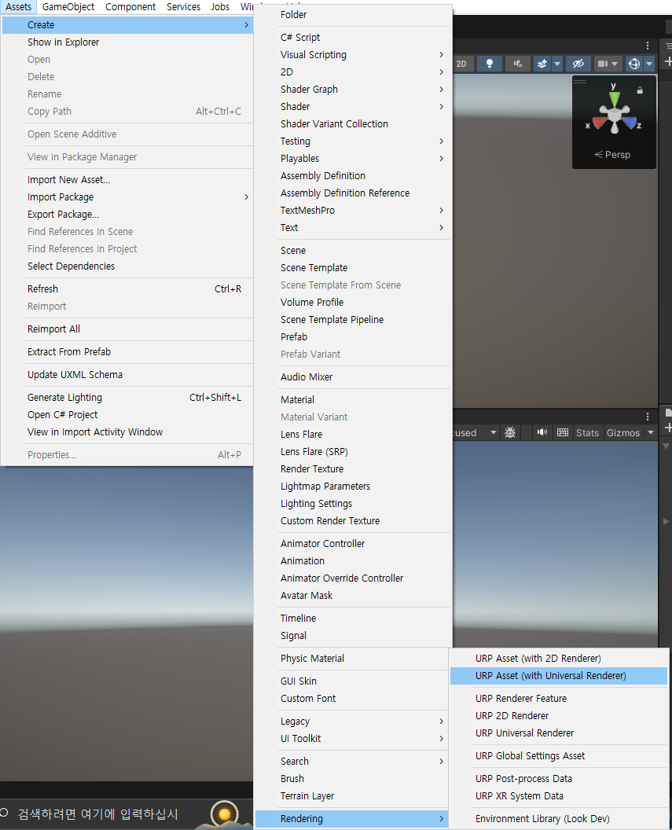Create a new C# Script
The height and width of the screenshot is (830, 672).
click(x=353, y=37)
